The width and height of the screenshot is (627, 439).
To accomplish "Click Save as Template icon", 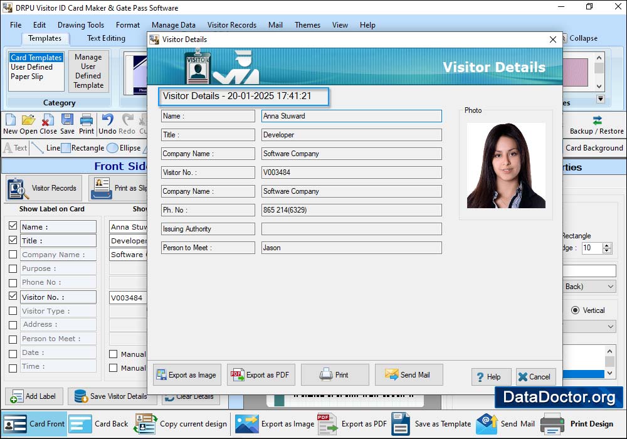I will (401, 424).
